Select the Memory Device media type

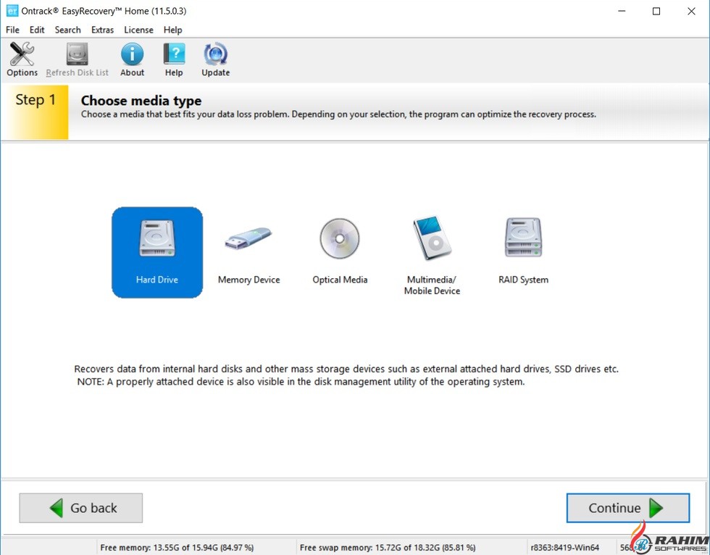tap(248, 253)
